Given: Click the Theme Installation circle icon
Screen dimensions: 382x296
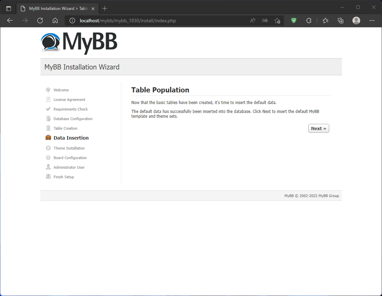Looking at the screenshot, I should point(48,148).
